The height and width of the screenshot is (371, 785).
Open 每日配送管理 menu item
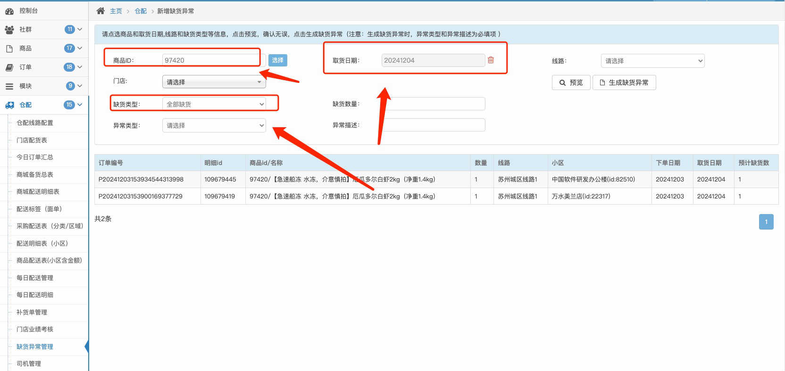[x=35, y=278]
